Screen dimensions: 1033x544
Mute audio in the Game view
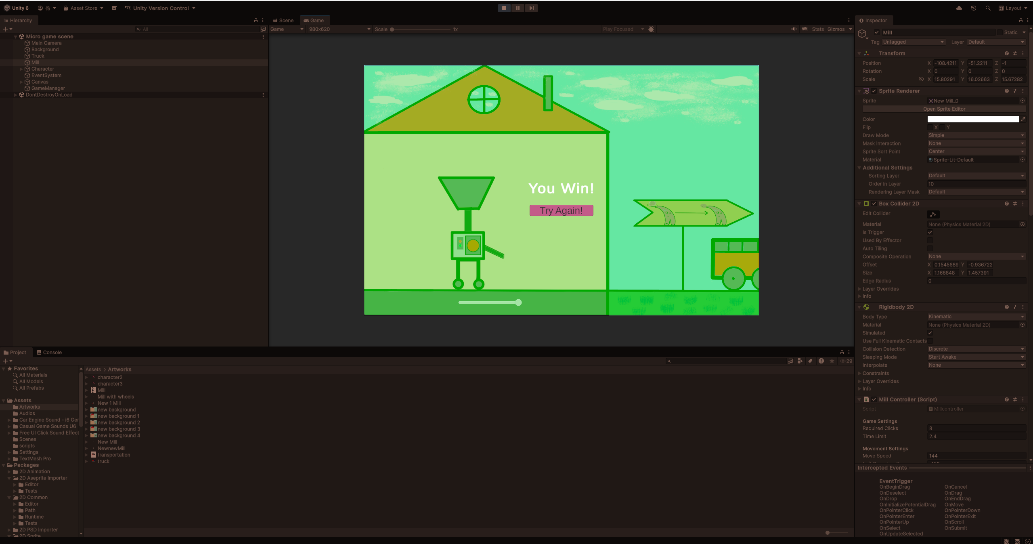pyautogui.click(x=794, y=29)
